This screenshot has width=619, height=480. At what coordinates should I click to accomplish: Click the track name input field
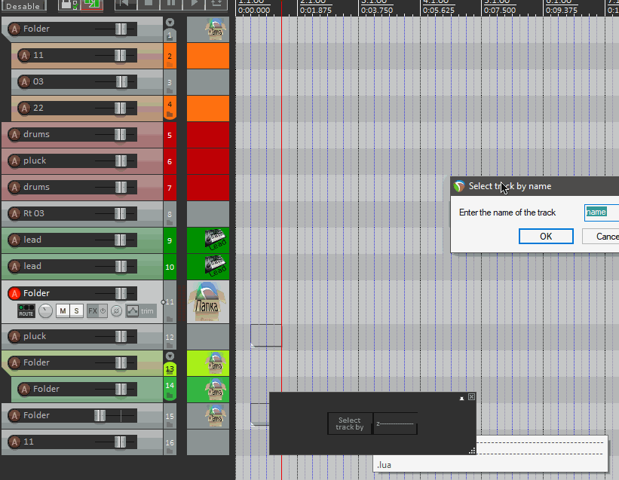point(602,212)
